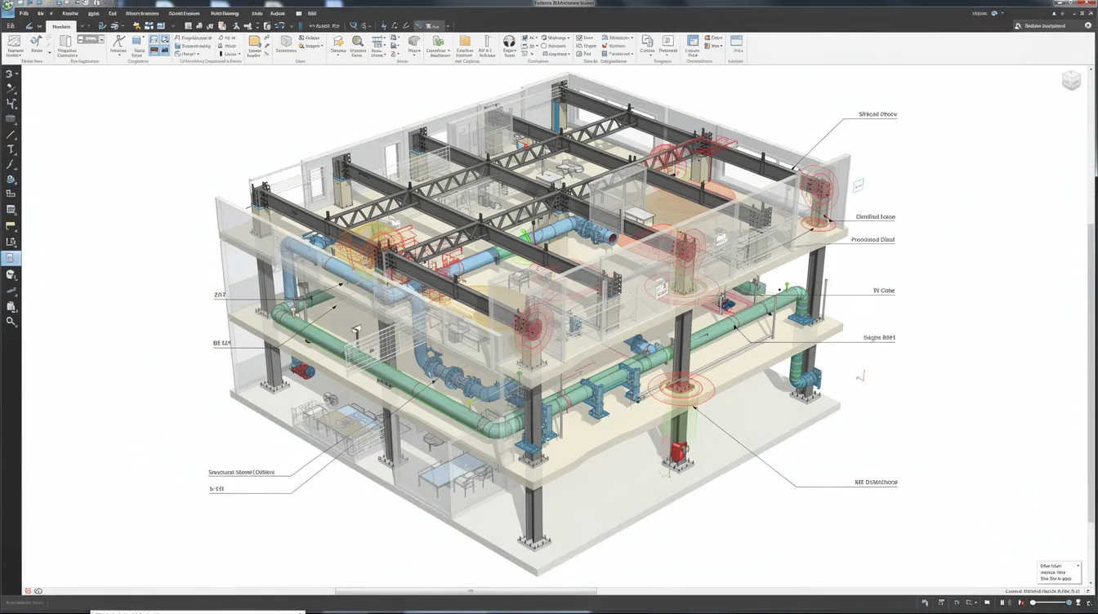Click the ViewCube in the viewport corner
The height and width of the screenshot is (614, 1098).
[1071, 80]
